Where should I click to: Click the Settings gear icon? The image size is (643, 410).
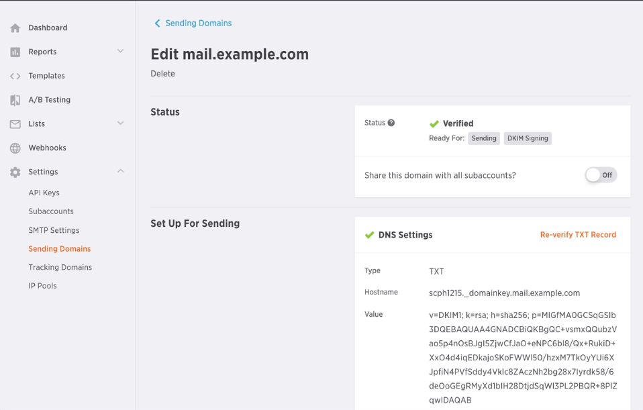[15, 172]
